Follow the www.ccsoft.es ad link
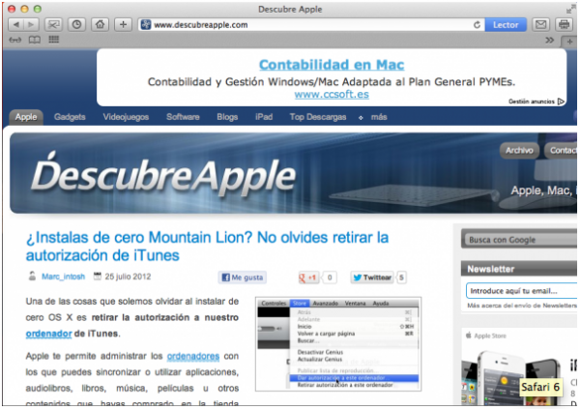The image size is (580, 409). click(332, 94)
